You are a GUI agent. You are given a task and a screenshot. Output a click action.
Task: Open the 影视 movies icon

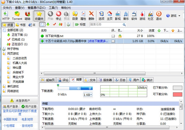pos(118,16)
